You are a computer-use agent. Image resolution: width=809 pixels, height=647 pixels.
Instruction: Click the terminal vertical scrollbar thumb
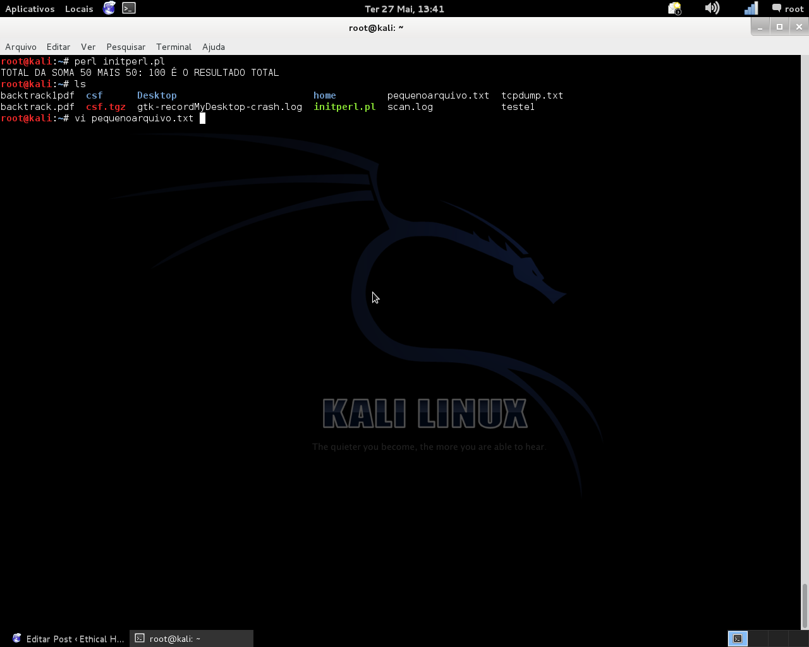(x=805, y=606)
